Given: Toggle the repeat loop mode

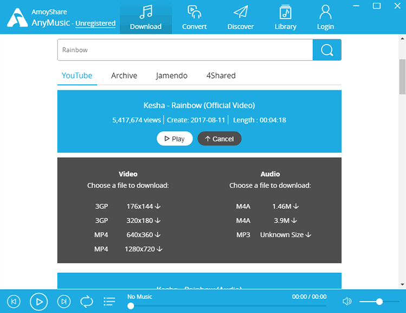Looking at the screenshot, I should point(87,302).
